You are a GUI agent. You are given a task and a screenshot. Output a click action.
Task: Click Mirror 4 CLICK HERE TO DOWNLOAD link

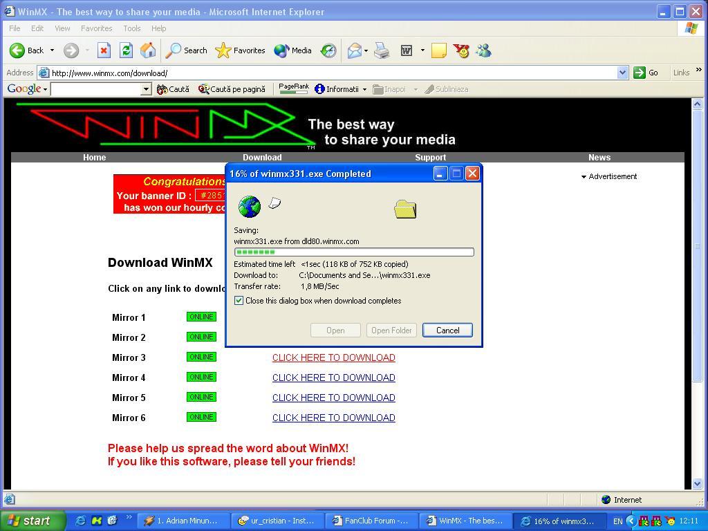tap(334, 378)
